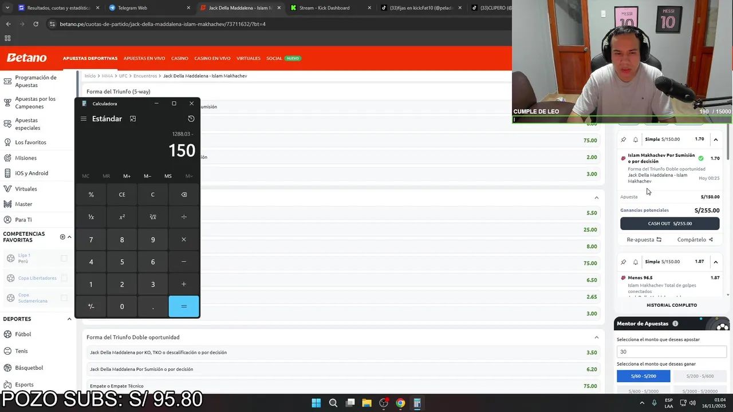This screenshot has height=412, width=733.
Task: Toggle the Copa Libertadores favorite checkbox
Action: click(x=64, y=278)
